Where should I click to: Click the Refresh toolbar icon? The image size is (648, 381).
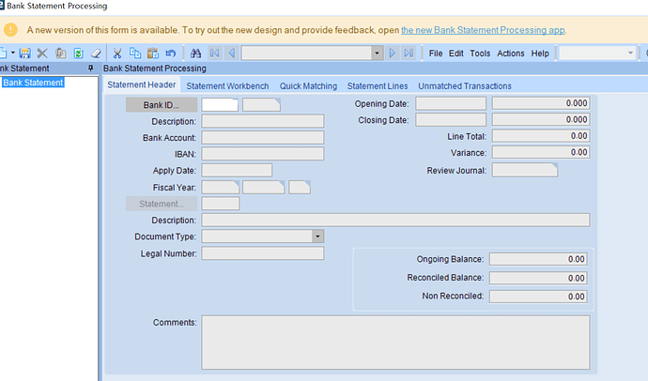click(x=79, y=53)
